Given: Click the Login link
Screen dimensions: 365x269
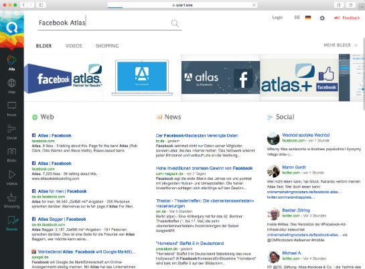Looking at the screenshot, I should point(277,17).
